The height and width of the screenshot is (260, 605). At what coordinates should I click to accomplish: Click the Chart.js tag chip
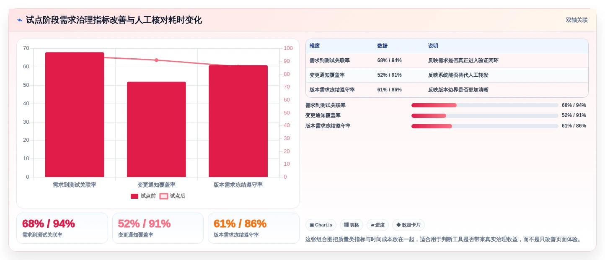tap(321, 225)
